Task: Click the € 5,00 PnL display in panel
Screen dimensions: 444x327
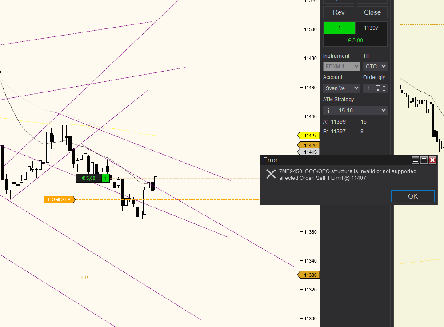Action: coord(356,40)
